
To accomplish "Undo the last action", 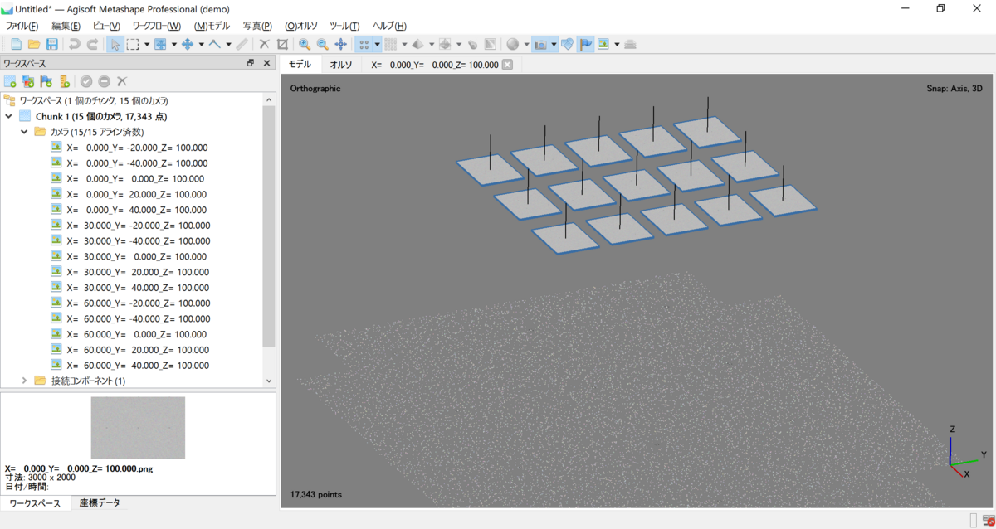I will [x=75, y=44].
